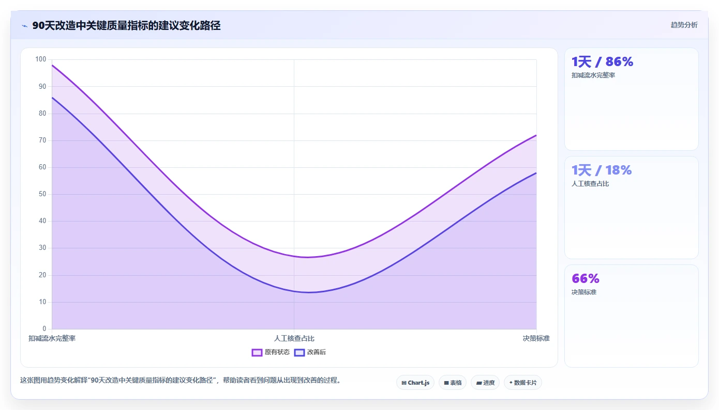Click the 原有状态 legend color box
The width and height of the screenshot is (719, 410).
(x=257, y=352)
